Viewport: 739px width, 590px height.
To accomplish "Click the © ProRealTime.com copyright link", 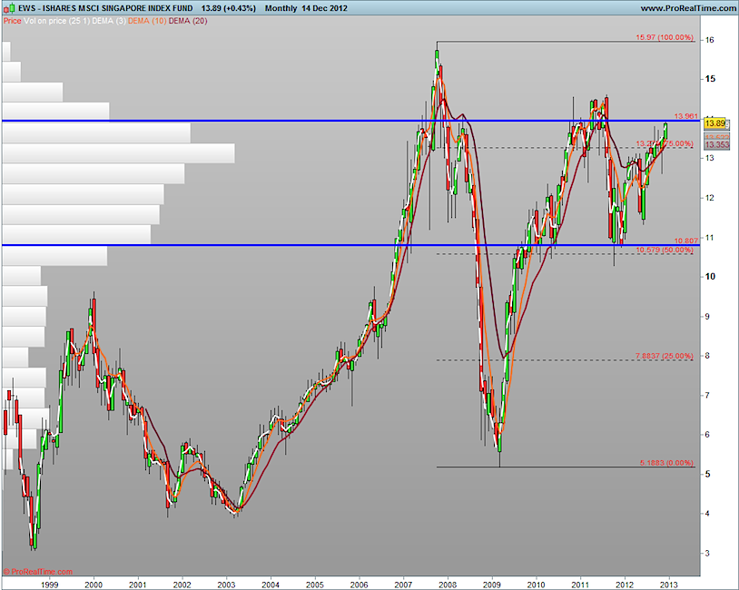I will (x=38, y=572).
